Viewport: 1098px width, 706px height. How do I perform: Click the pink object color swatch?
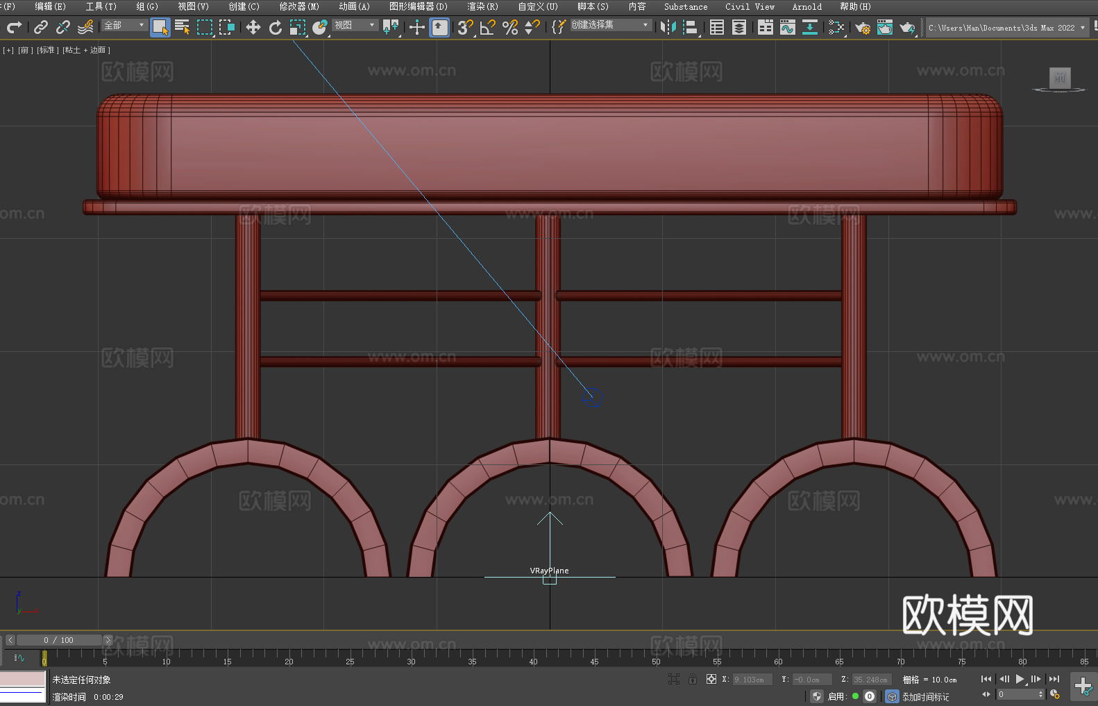coord(22,678)
